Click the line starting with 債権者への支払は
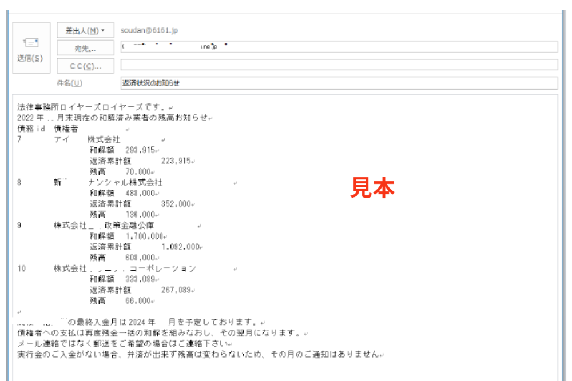Image resolution: width=572 pixels, height=381 pixels. 159,333
